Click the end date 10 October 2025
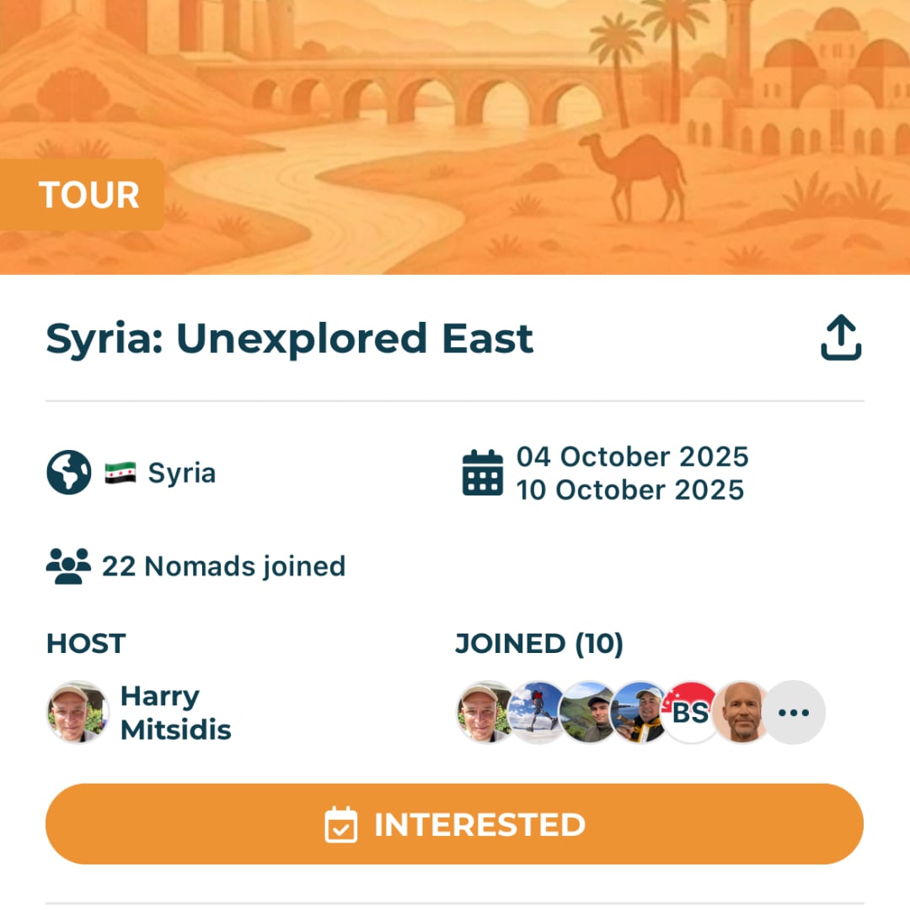This screenshot has height=910, width=910. tap(630, 490)
